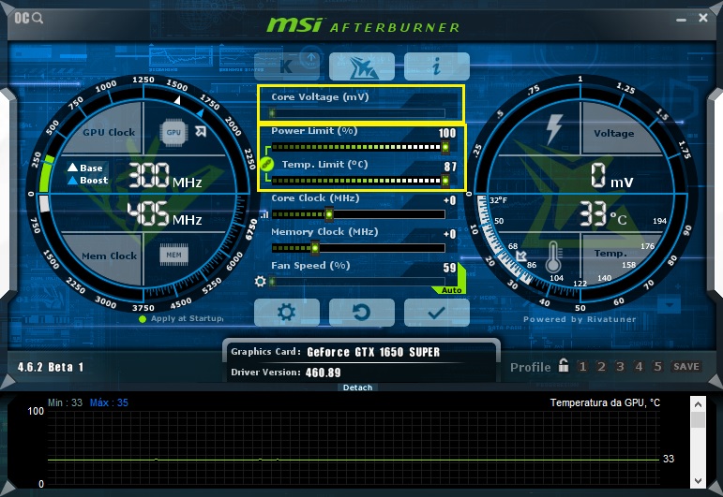Click the Memory Clock slider handle
This screenshot has width=723, height=497.
[315, 248]
